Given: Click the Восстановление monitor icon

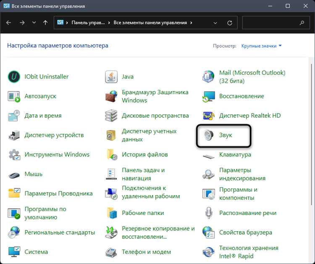Looking at the screenshot, I should tap(208, 96).
